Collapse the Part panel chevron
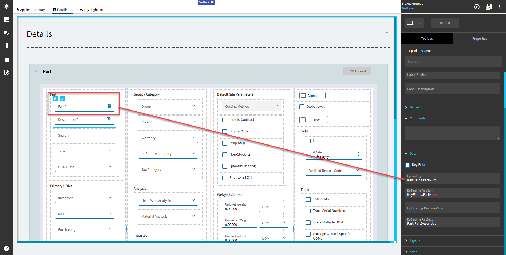Viewport: 506px width, 255px height. pos(37,71)
